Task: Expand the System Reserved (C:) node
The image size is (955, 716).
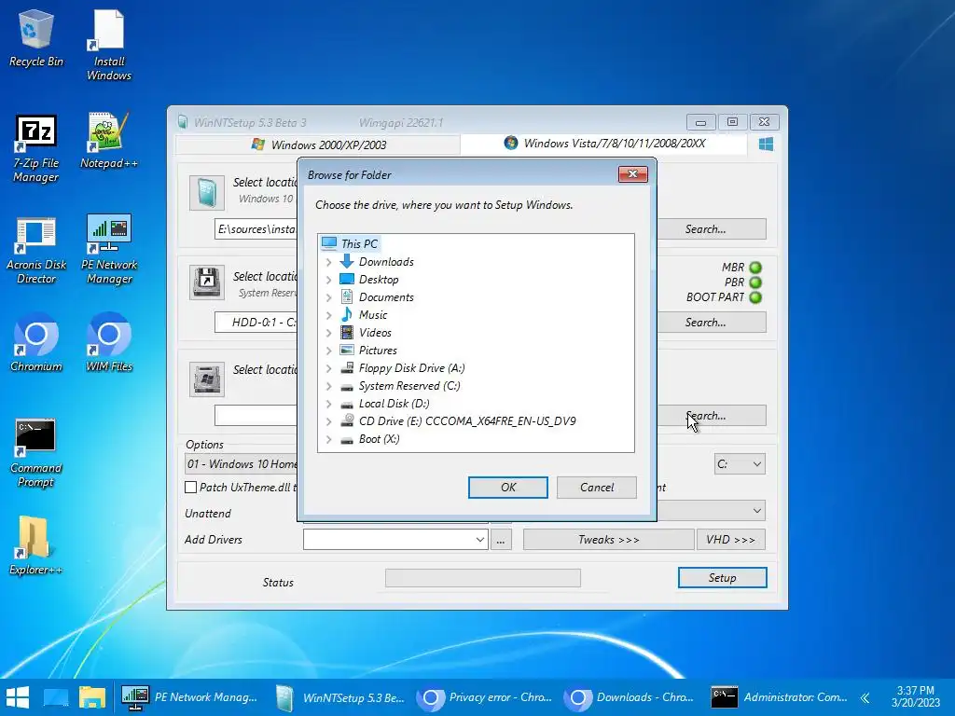Action: [329, 386]
